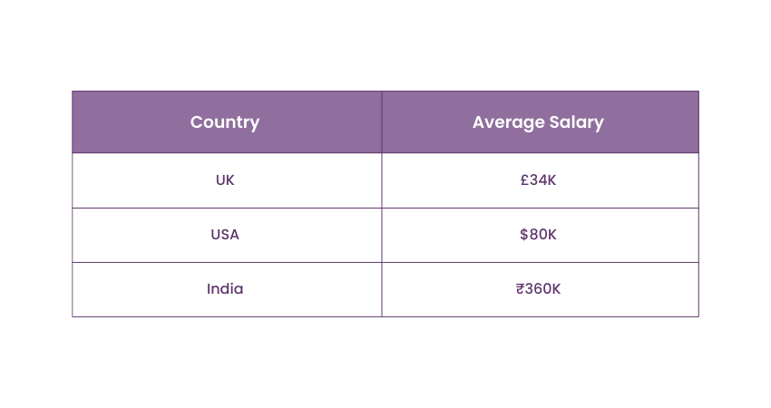Click the rupee symbol in India salary
771x408 pixels.
pos(520,289)
